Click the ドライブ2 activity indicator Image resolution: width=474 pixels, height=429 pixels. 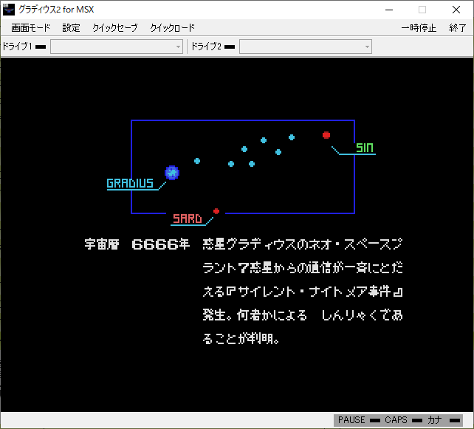230,47
